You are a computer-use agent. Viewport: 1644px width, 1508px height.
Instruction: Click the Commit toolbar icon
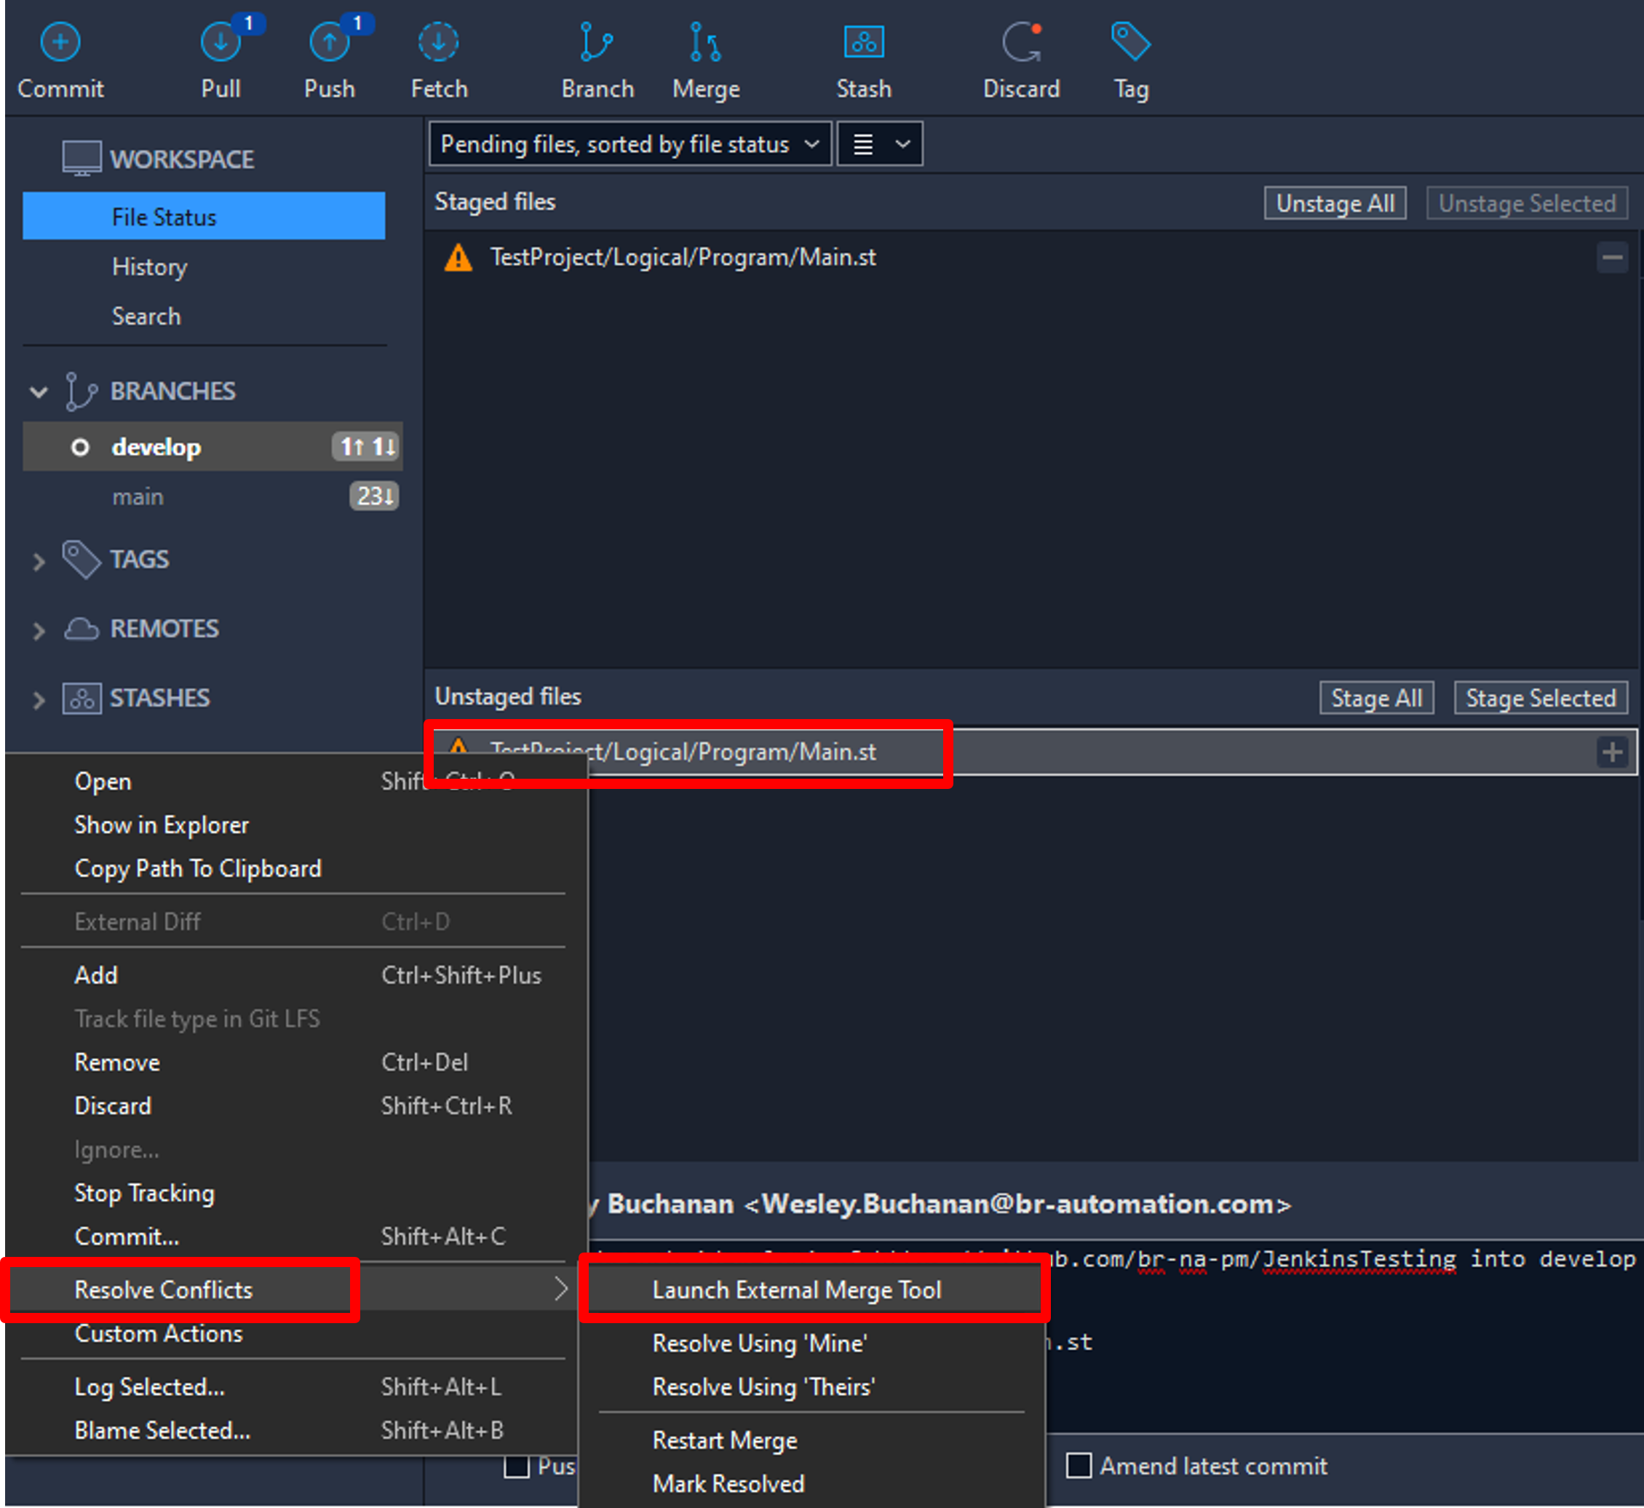point(60,42)
